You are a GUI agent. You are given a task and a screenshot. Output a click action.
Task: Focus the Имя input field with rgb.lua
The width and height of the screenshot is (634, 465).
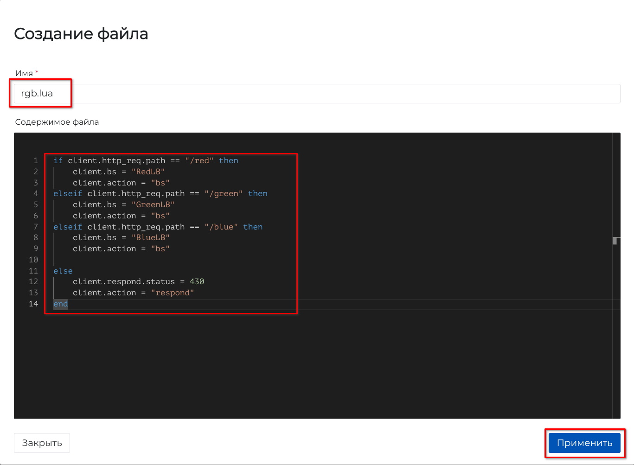(317, 94)
